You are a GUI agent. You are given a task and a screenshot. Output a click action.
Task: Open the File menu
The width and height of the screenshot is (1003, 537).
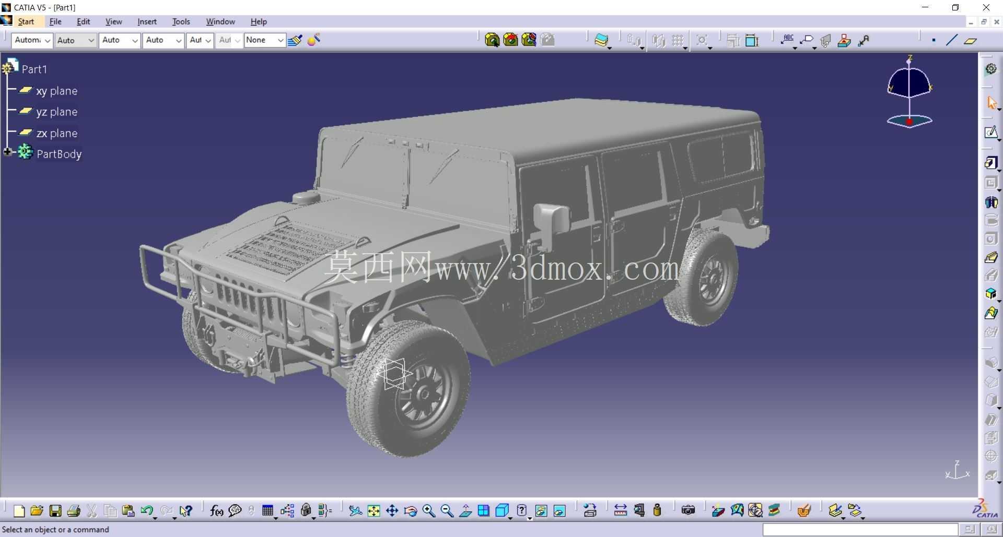point(55,21)
